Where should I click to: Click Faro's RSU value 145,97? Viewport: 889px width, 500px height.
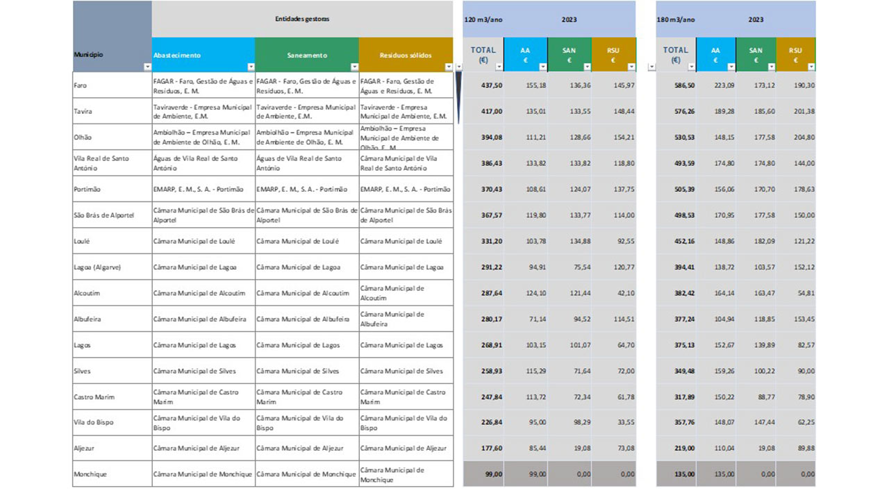tap(614, 85)
